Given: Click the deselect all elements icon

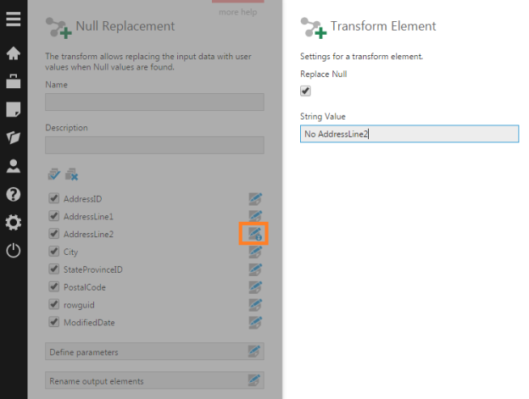Looking at the screenshot, I should pyautogui.click(x=72, y=174).
